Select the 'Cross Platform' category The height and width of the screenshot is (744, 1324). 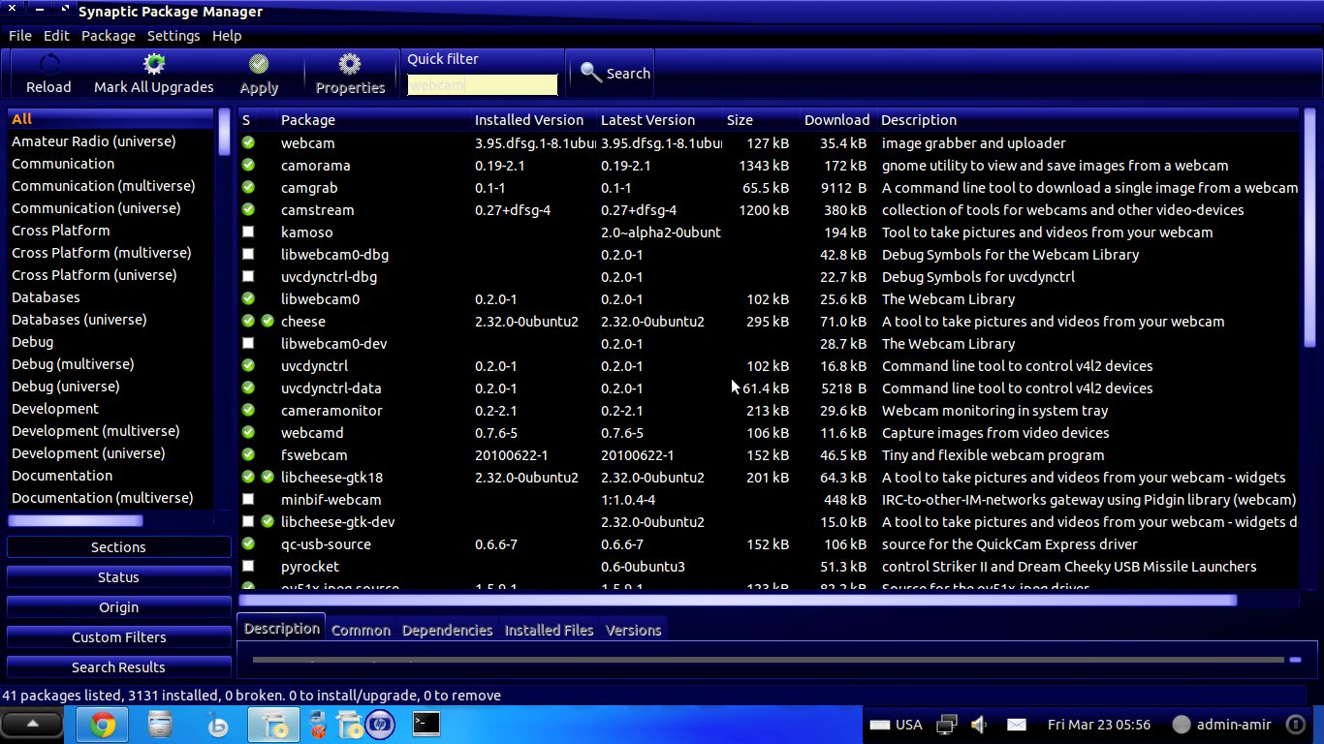[x=110, y=231]
